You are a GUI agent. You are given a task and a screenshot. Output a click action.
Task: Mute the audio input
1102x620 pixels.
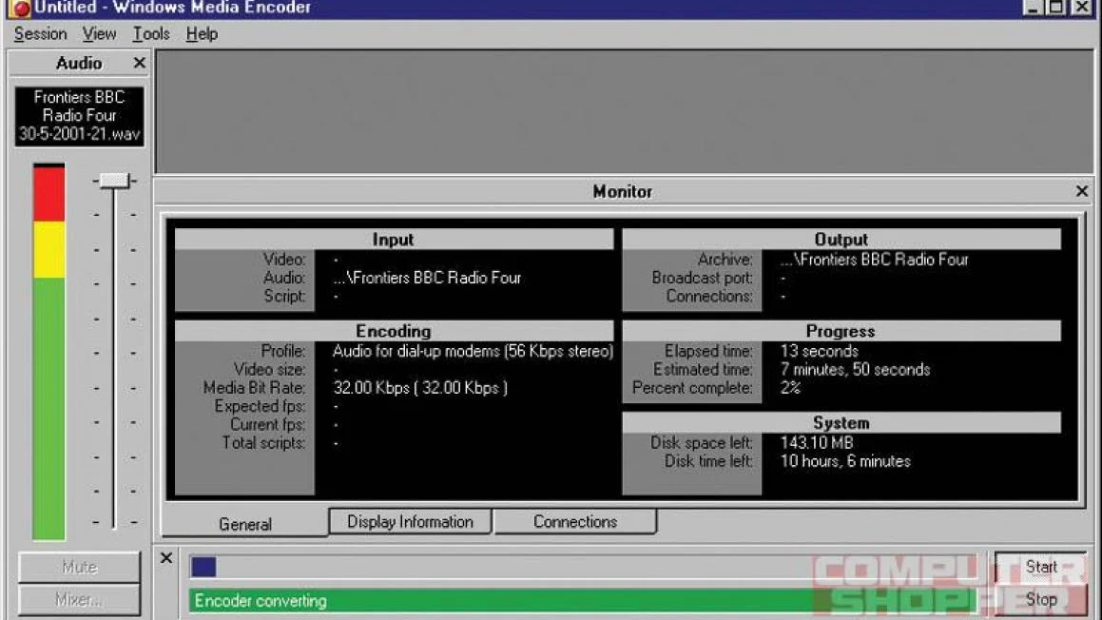79,568
